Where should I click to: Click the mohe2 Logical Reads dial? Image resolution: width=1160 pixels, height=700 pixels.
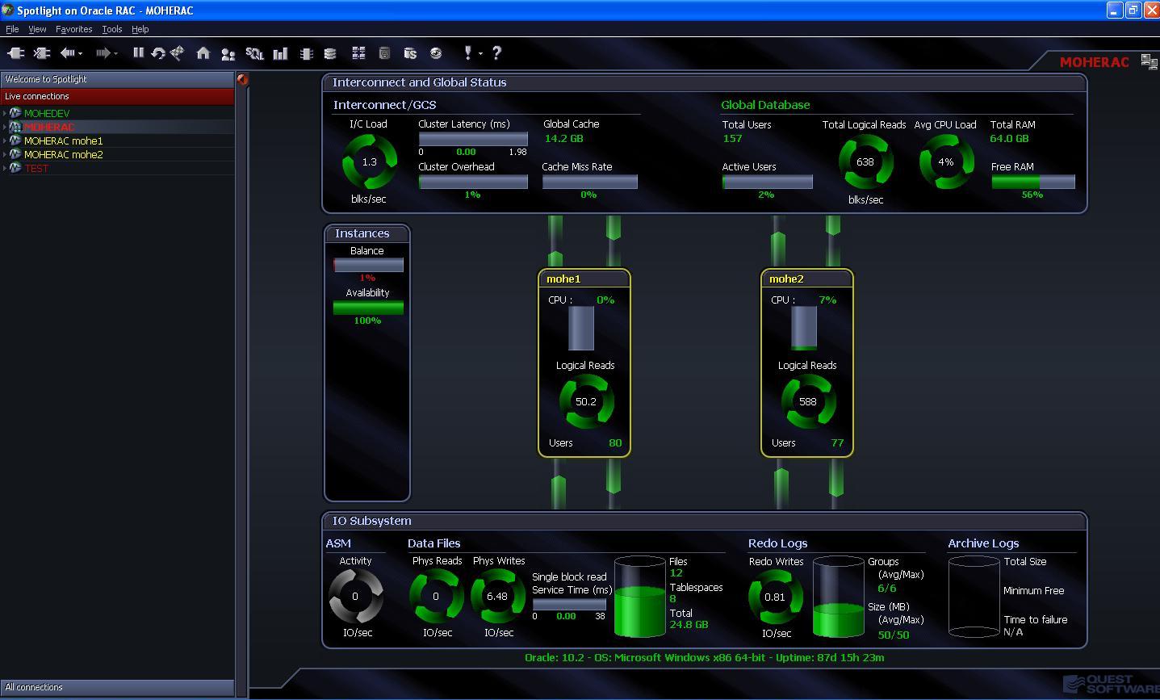point(808,401)
